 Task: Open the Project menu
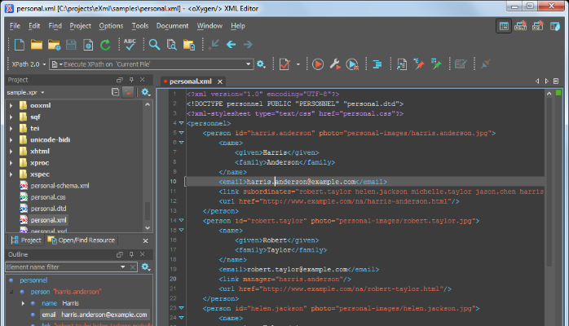pos(80,26)
